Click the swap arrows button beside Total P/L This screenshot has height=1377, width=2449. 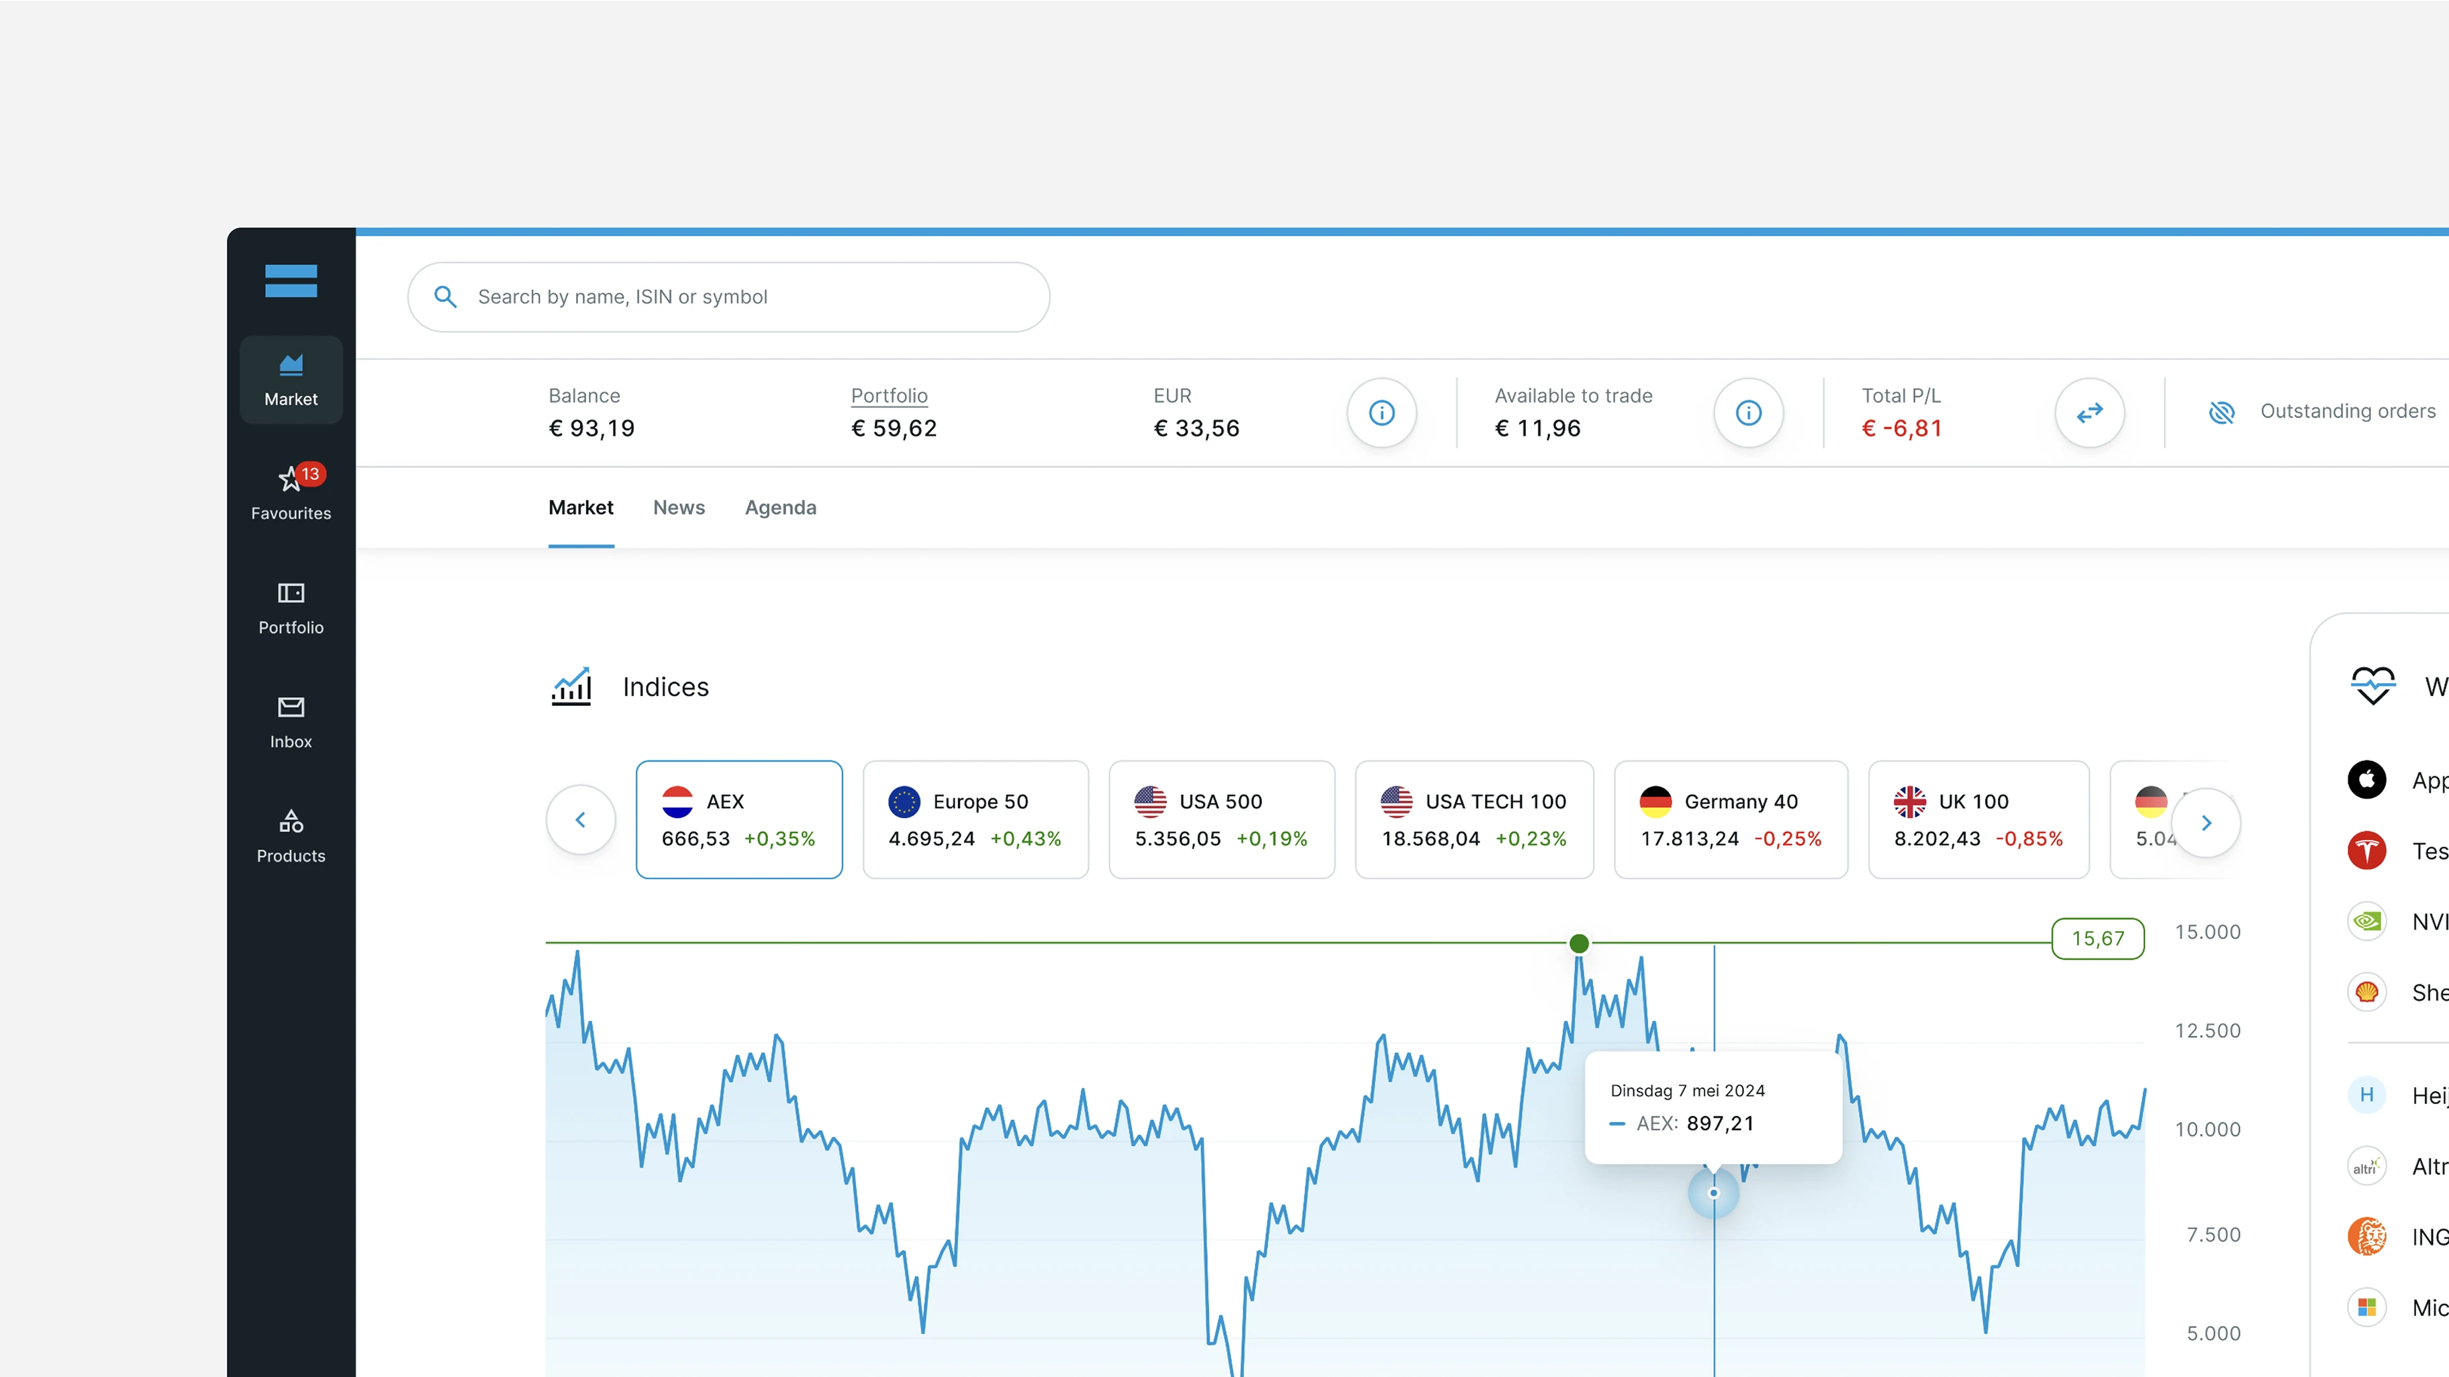click(x=2090, y=413)
